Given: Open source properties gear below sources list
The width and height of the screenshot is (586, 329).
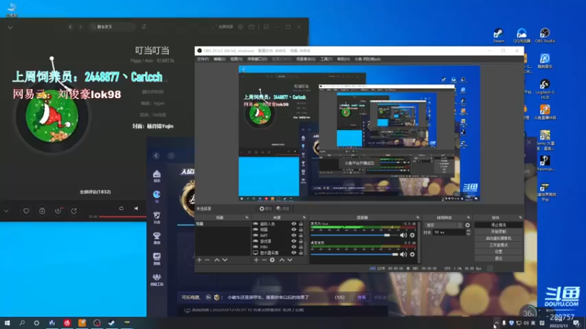Looking at the screenshot, I should click(272, 260).
